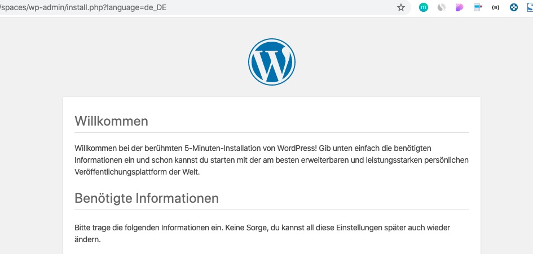
Task: Open the pink-purple P extension icon
Action: (x=460, y=7)
